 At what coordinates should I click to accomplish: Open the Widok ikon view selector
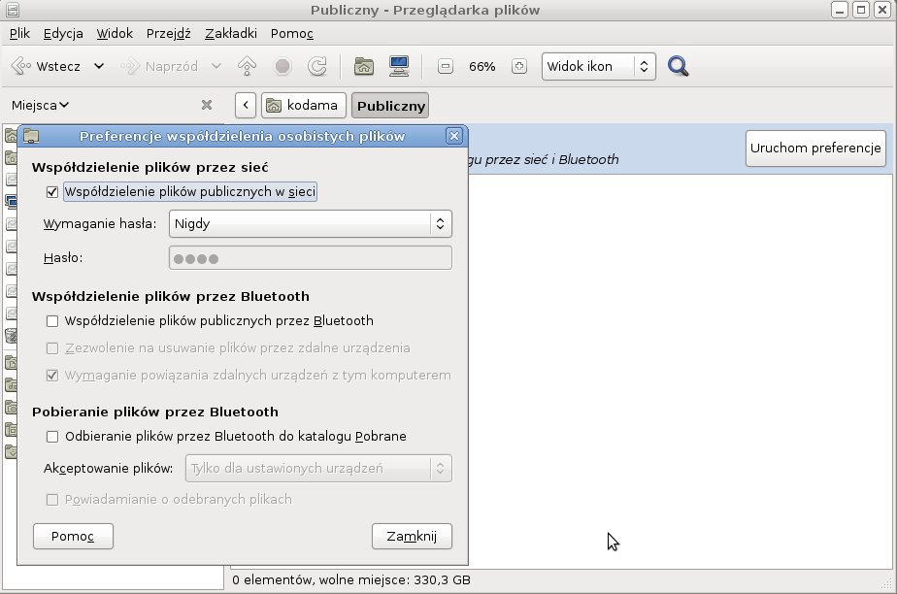(x=598, y=67)
